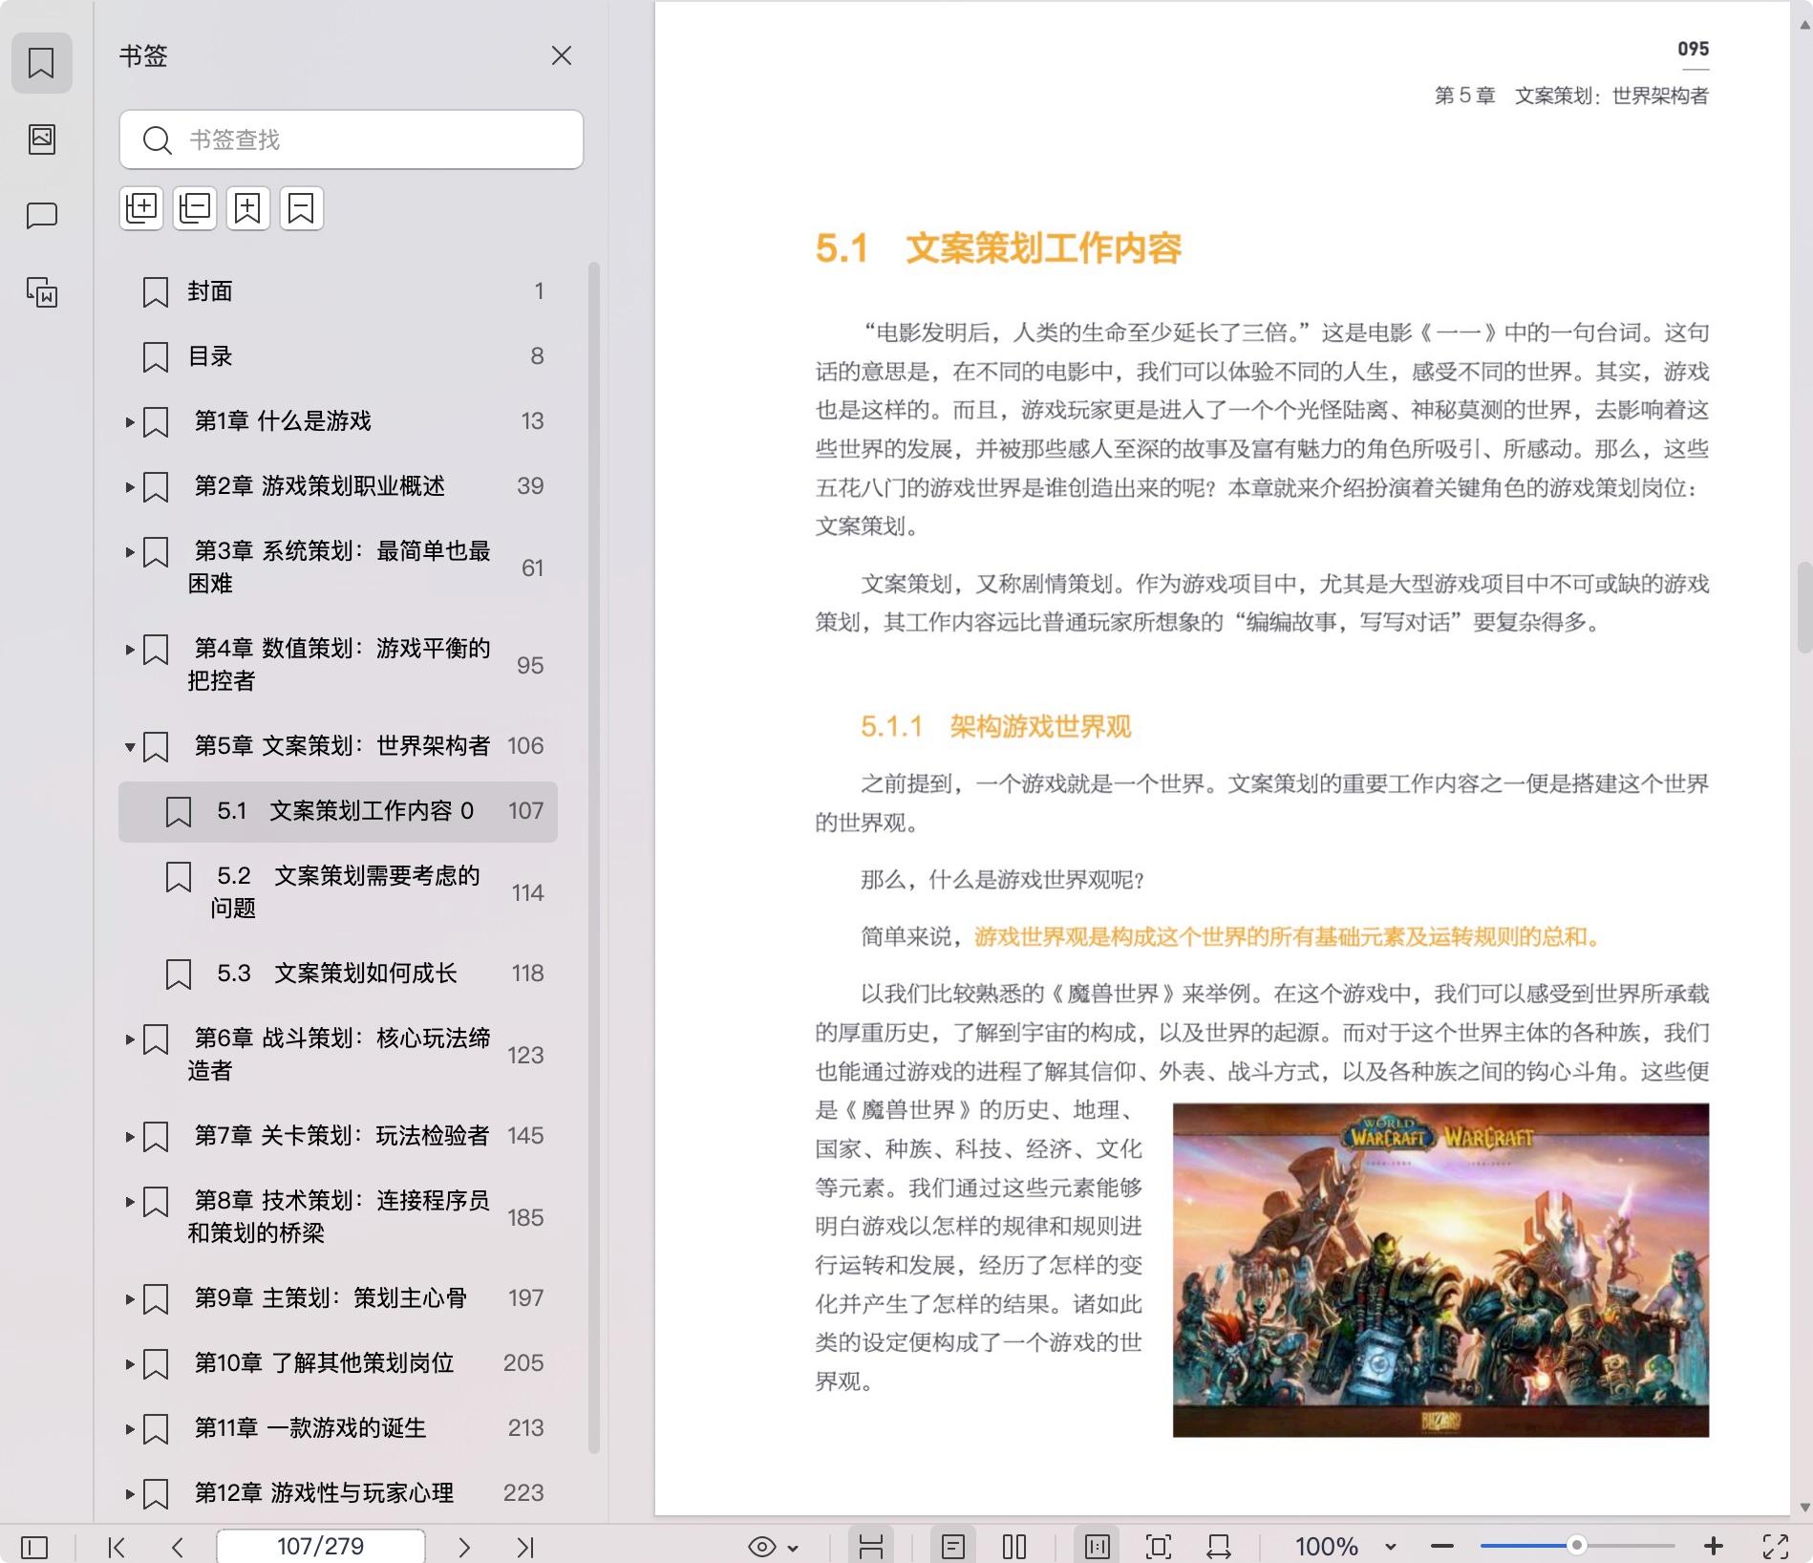Switch to single-page view
1813x1563 pixels.
953,1547
